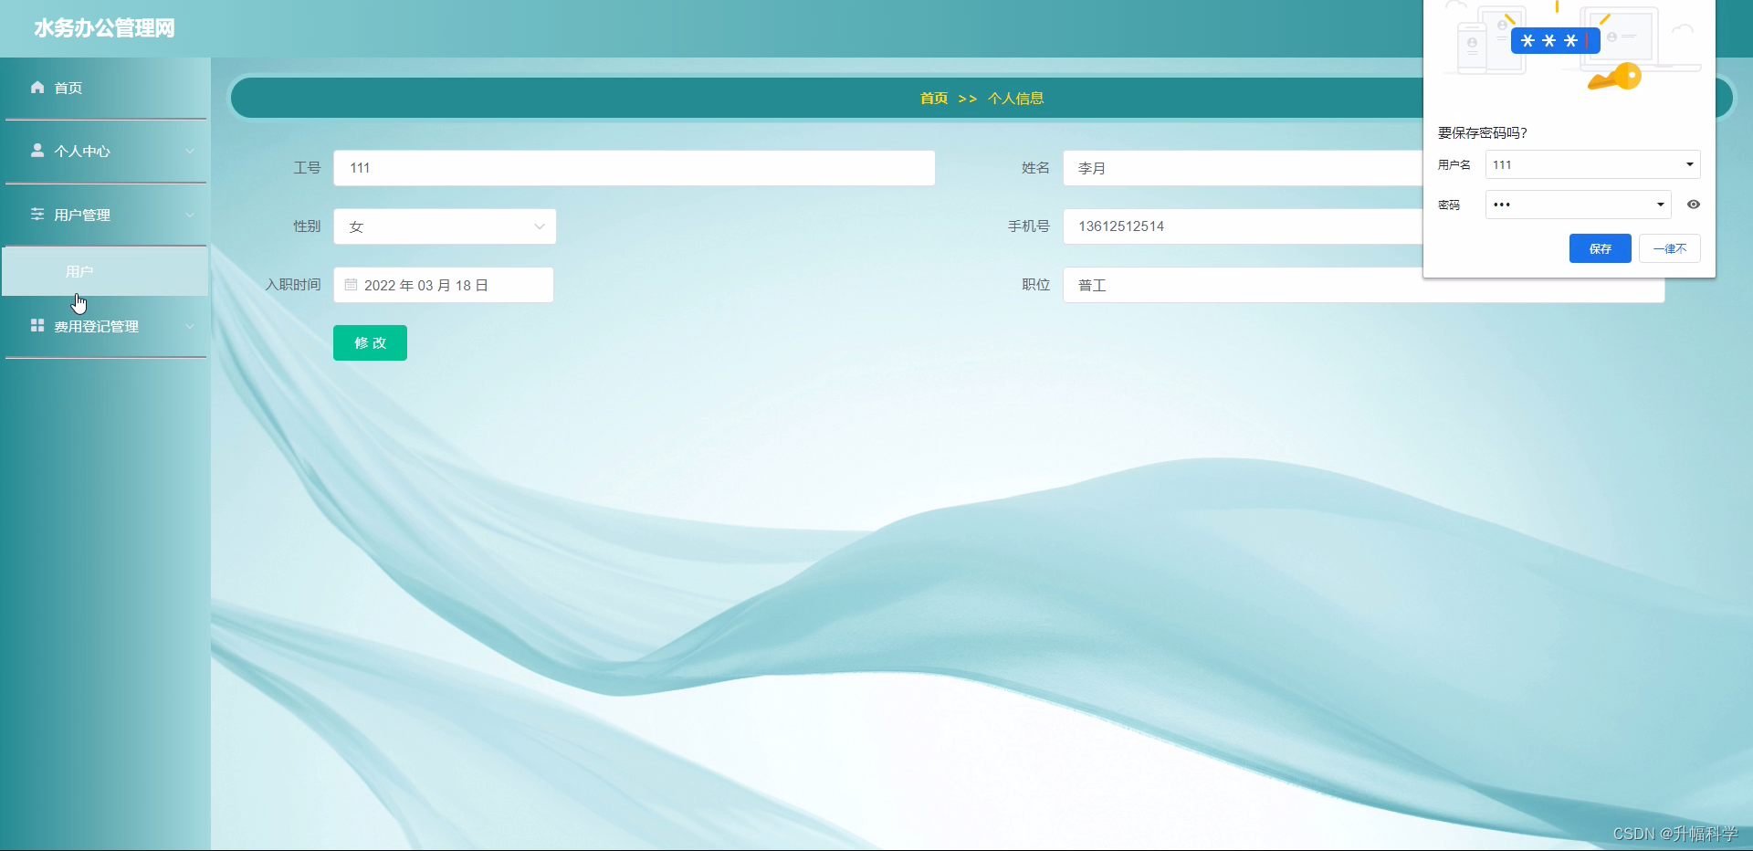Click the sliders icon beside 用户管理
The image size is (1753, 851).
click(37, 215)
